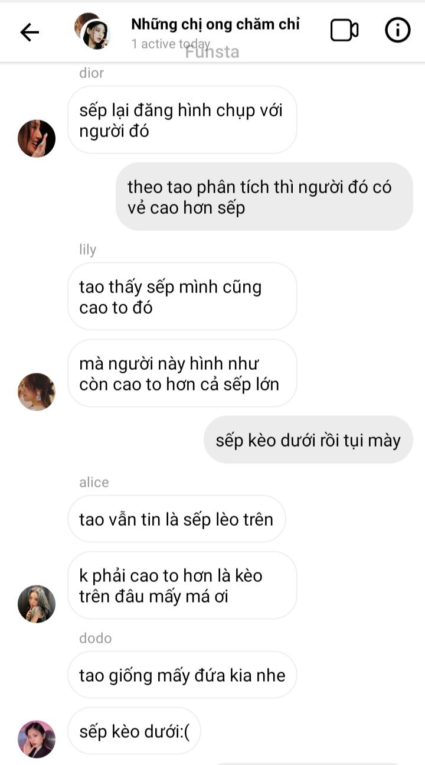425x765 pixels.
Task: Select message "mà người này hình như còn cao to..."
Action: 182,373
